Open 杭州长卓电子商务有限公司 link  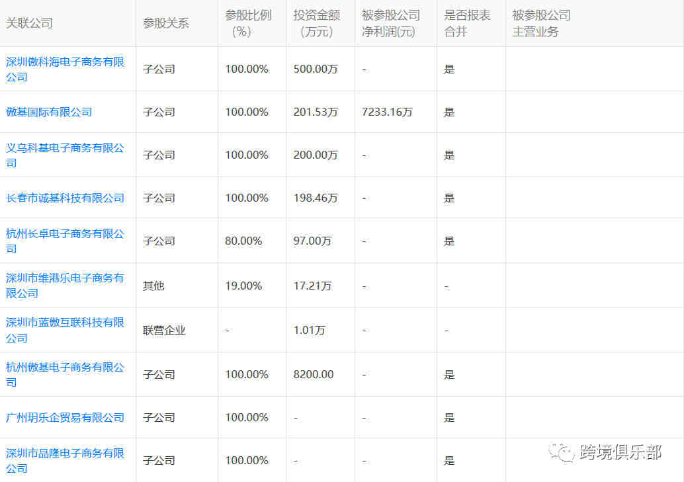coord(65,241)
